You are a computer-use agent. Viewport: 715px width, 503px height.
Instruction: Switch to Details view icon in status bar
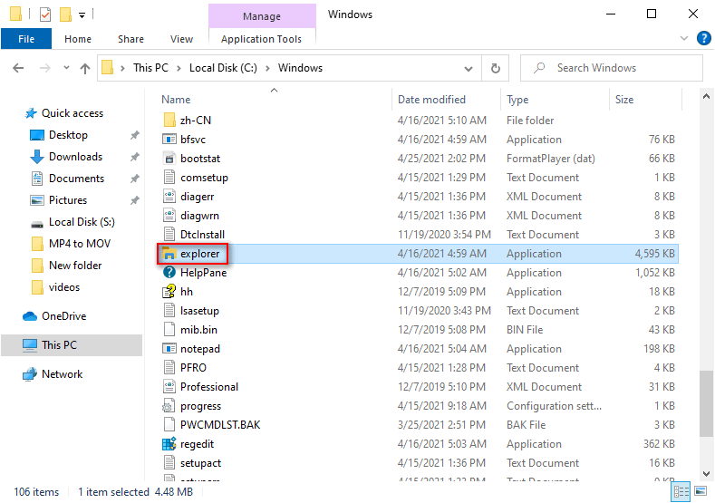(x=681, y=491)
